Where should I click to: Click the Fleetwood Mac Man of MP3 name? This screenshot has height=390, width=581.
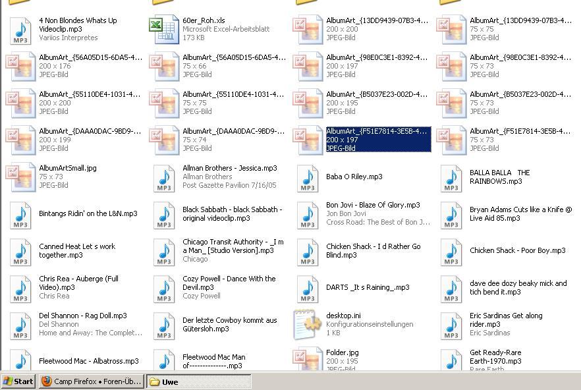[214, 361]
